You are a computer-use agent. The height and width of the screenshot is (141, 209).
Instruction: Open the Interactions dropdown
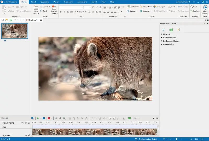click(x=147, y=7)
